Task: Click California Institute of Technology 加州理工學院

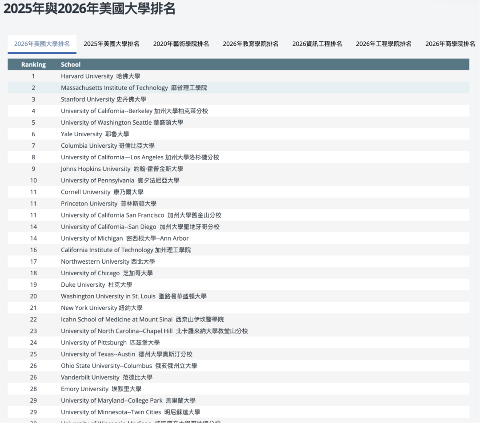Action: coord(126,250)
